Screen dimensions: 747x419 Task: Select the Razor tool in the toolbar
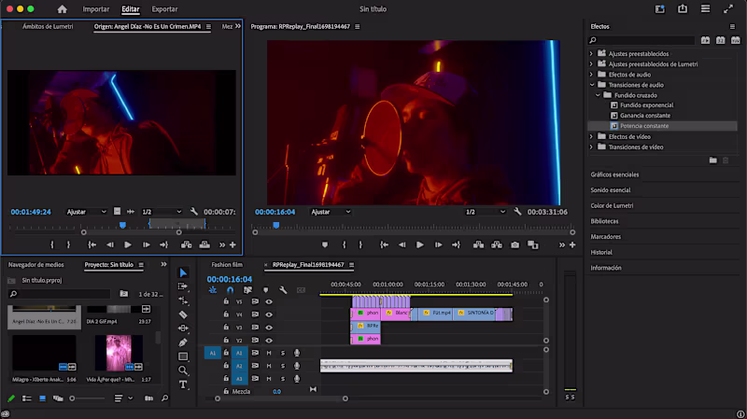coord(183,314)
